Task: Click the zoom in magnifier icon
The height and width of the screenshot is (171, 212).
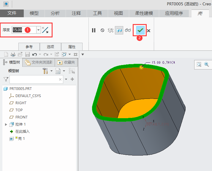Action: [x=207, y=64]
